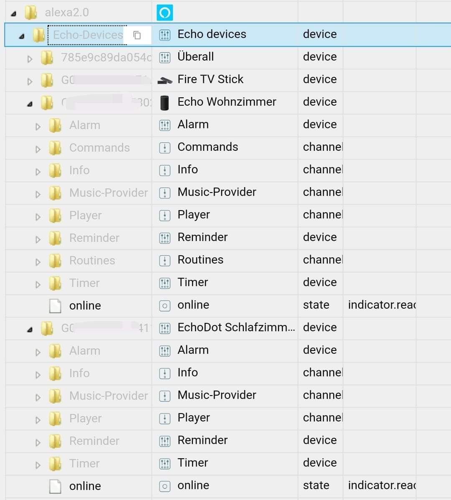Image resolution: width=451 pixels, height=500 pixels.
Task: Click 'channel' type in the Routines row
Action: click(x=322, y=260)
